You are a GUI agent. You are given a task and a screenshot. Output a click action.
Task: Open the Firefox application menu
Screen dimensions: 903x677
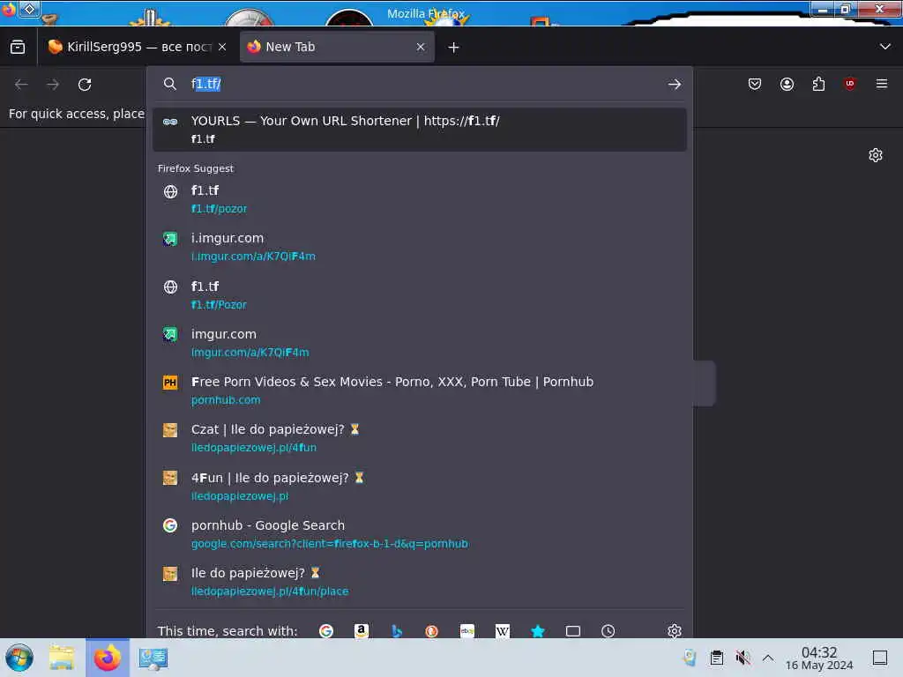click(x=882, y=84)
